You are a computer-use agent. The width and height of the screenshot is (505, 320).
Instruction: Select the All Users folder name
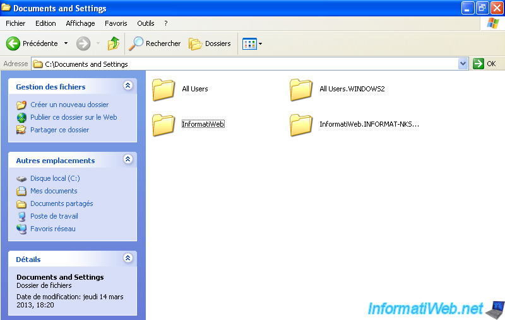pos(195,89)
